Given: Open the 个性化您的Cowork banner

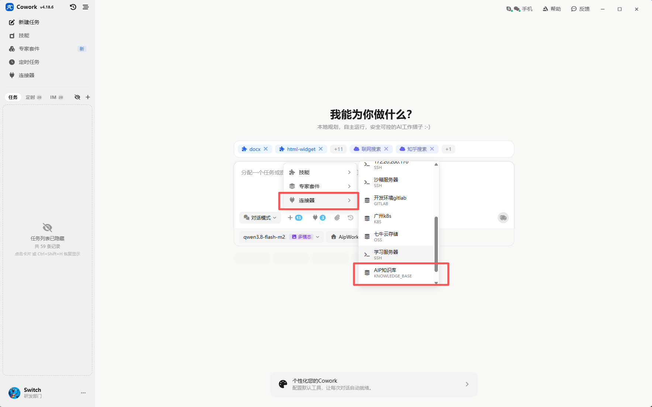Looking at the screenshot, I should tap(374, 384).
